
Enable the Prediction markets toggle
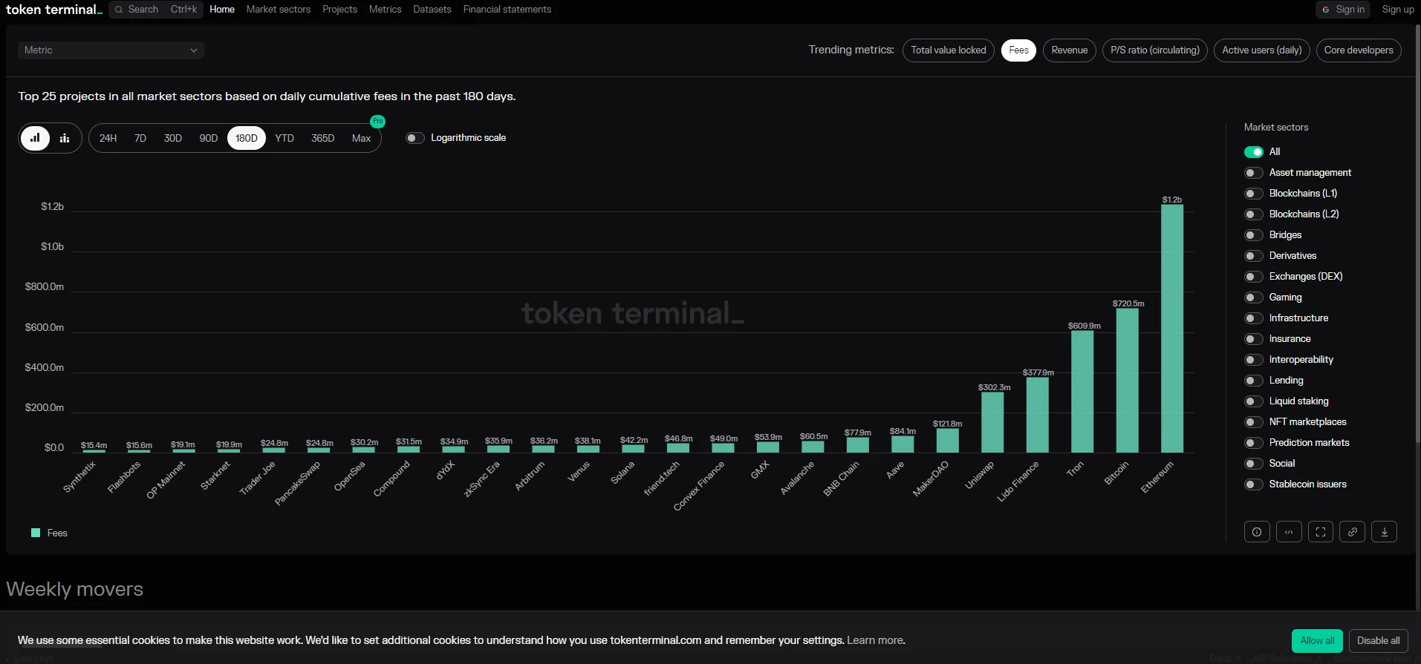tap(1254, 443)
